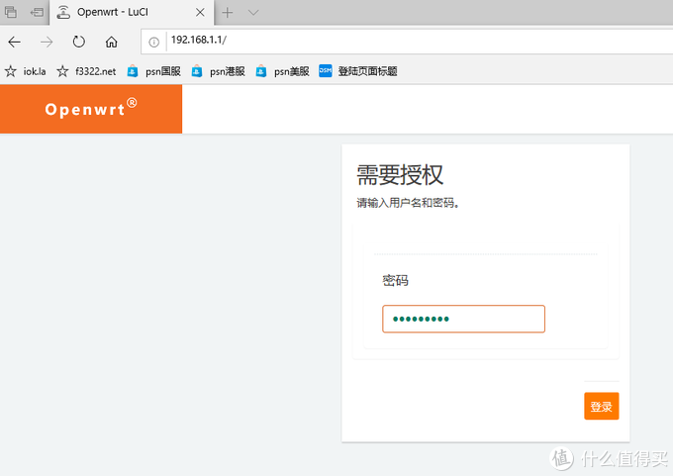Reload the page with the refresh icon
This screenshot has height=476, width=673.
[x=78, y=42]
